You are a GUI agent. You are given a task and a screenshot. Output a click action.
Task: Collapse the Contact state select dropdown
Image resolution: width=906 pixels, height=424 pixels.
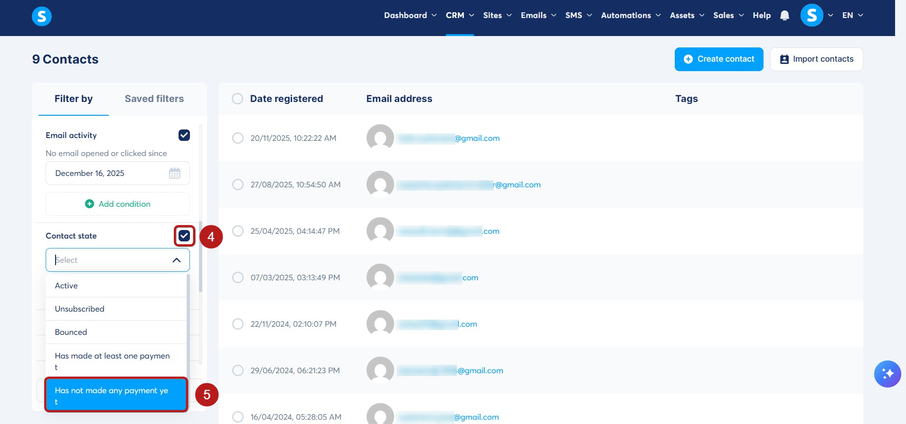[177, 260]
